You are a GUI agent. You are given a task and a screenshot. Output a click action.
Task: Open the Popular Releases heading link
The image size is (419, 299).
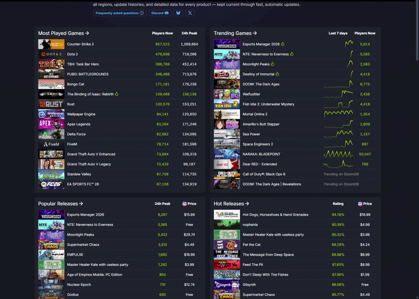click(60, 204)
